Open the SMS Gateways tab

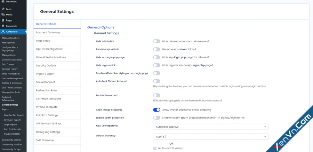[x=57, y=140]
